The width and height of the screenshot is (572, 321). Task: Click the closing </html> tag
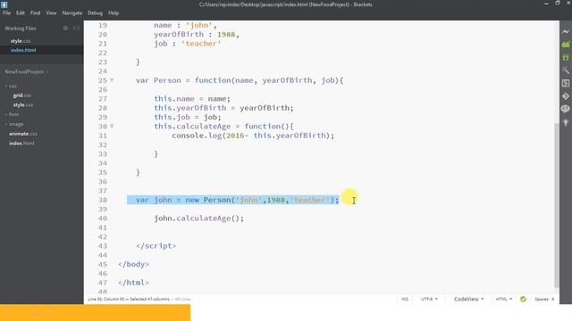[x=133, y=283]
